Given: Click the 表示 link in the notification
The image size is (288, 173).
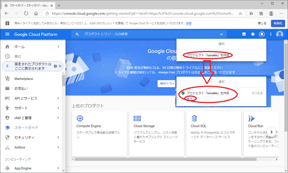Looking at the screenshot, I should click(190, 99).
